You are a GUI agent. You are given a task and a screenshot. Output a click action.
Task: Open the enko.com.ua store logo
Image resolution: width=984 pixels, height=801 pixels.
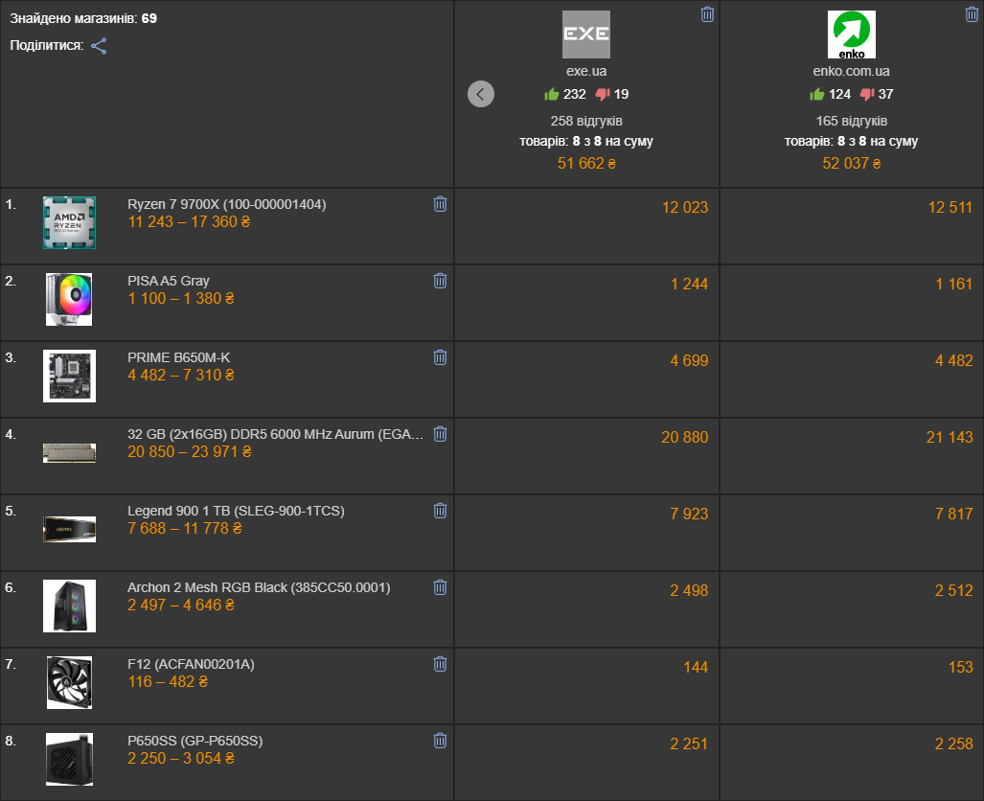coord(851,34)
